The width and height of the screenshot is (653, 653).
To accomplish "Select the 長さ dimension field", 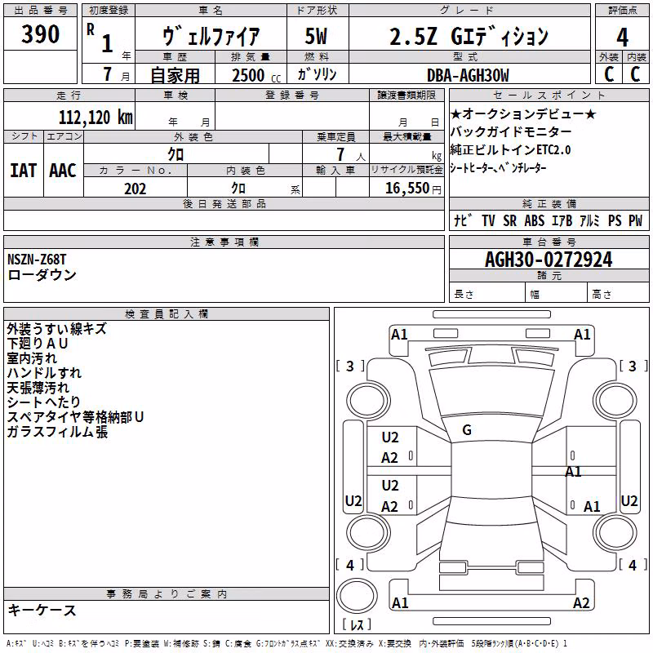I will pos(487,293).
